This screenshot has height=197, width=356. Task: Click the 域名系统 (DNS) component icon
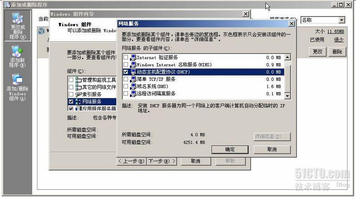(x=133, y=86)
